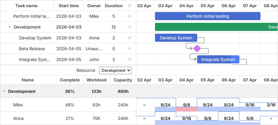The height and width of the screenshot is (125, 278).
Task: Sort by Owner column header
Action: tap(94, 6)
